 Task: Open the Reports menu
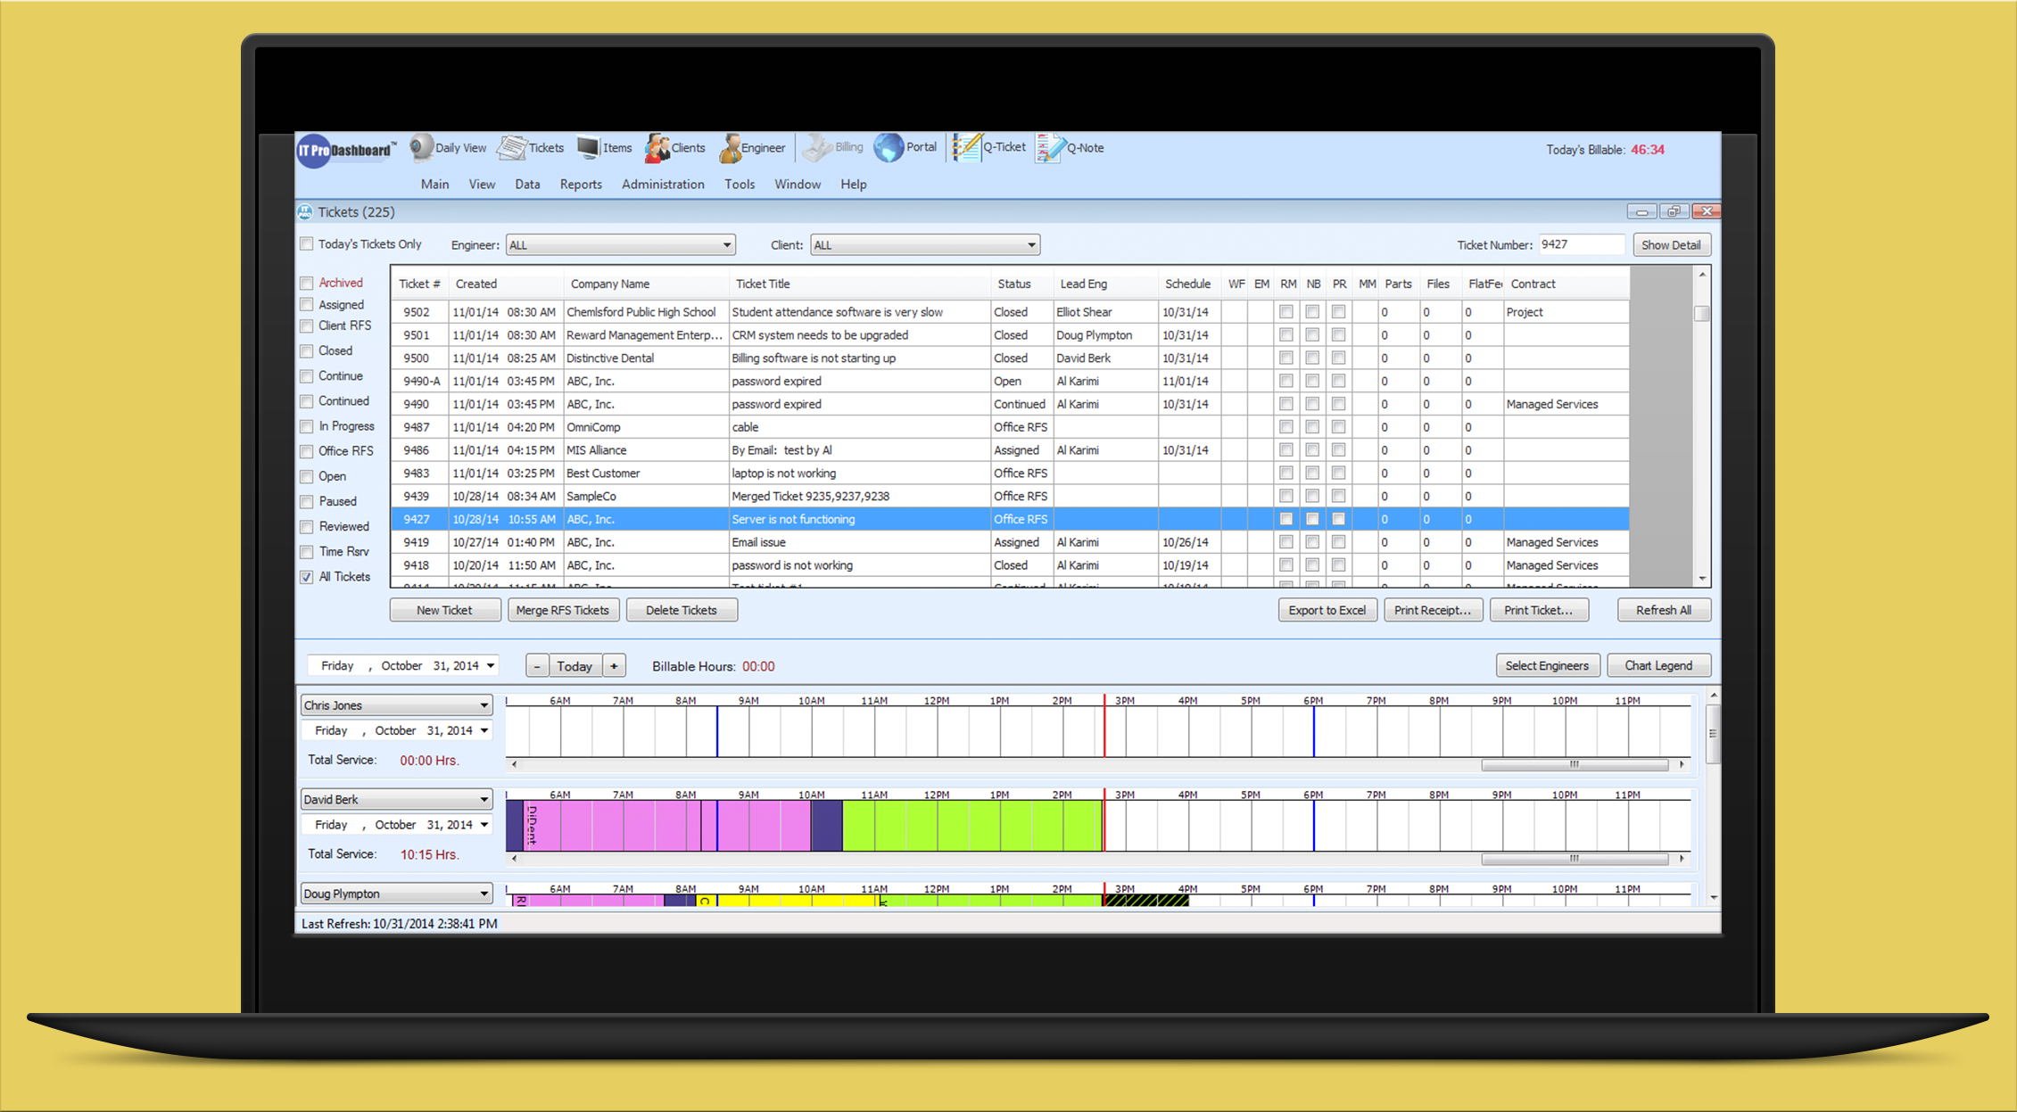581,185
